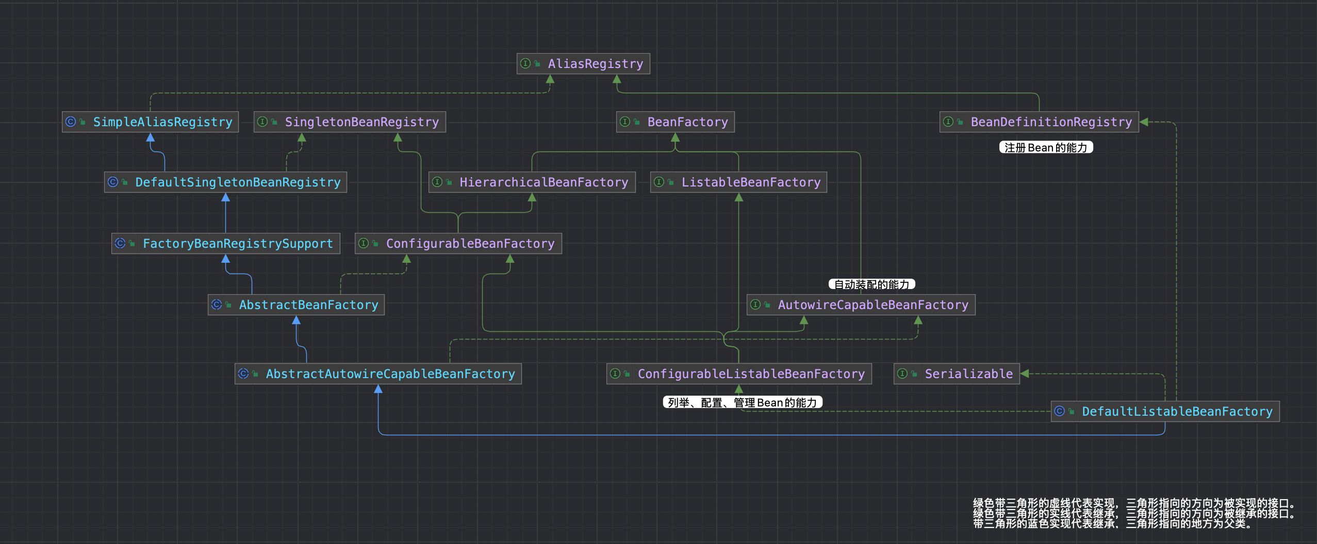1317x544 pixels.
Task: Select the ListableBeanFactory interface label
Action: pos(751,182)
